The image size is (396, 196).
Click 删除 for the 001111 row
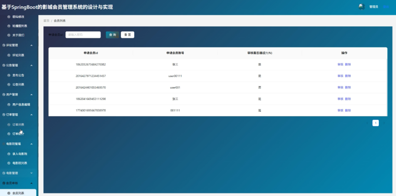(x=348, y=110)
